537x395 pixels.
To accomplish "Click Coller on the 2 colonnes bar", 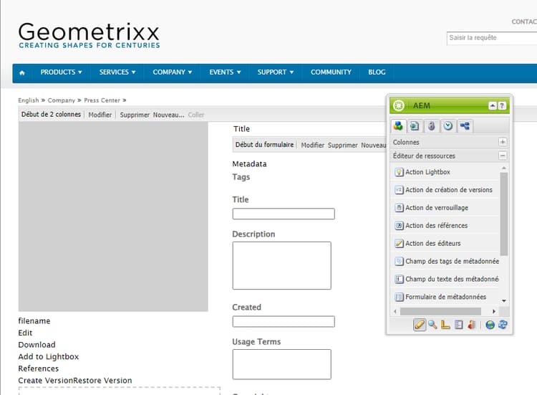I will click(196, 115).
